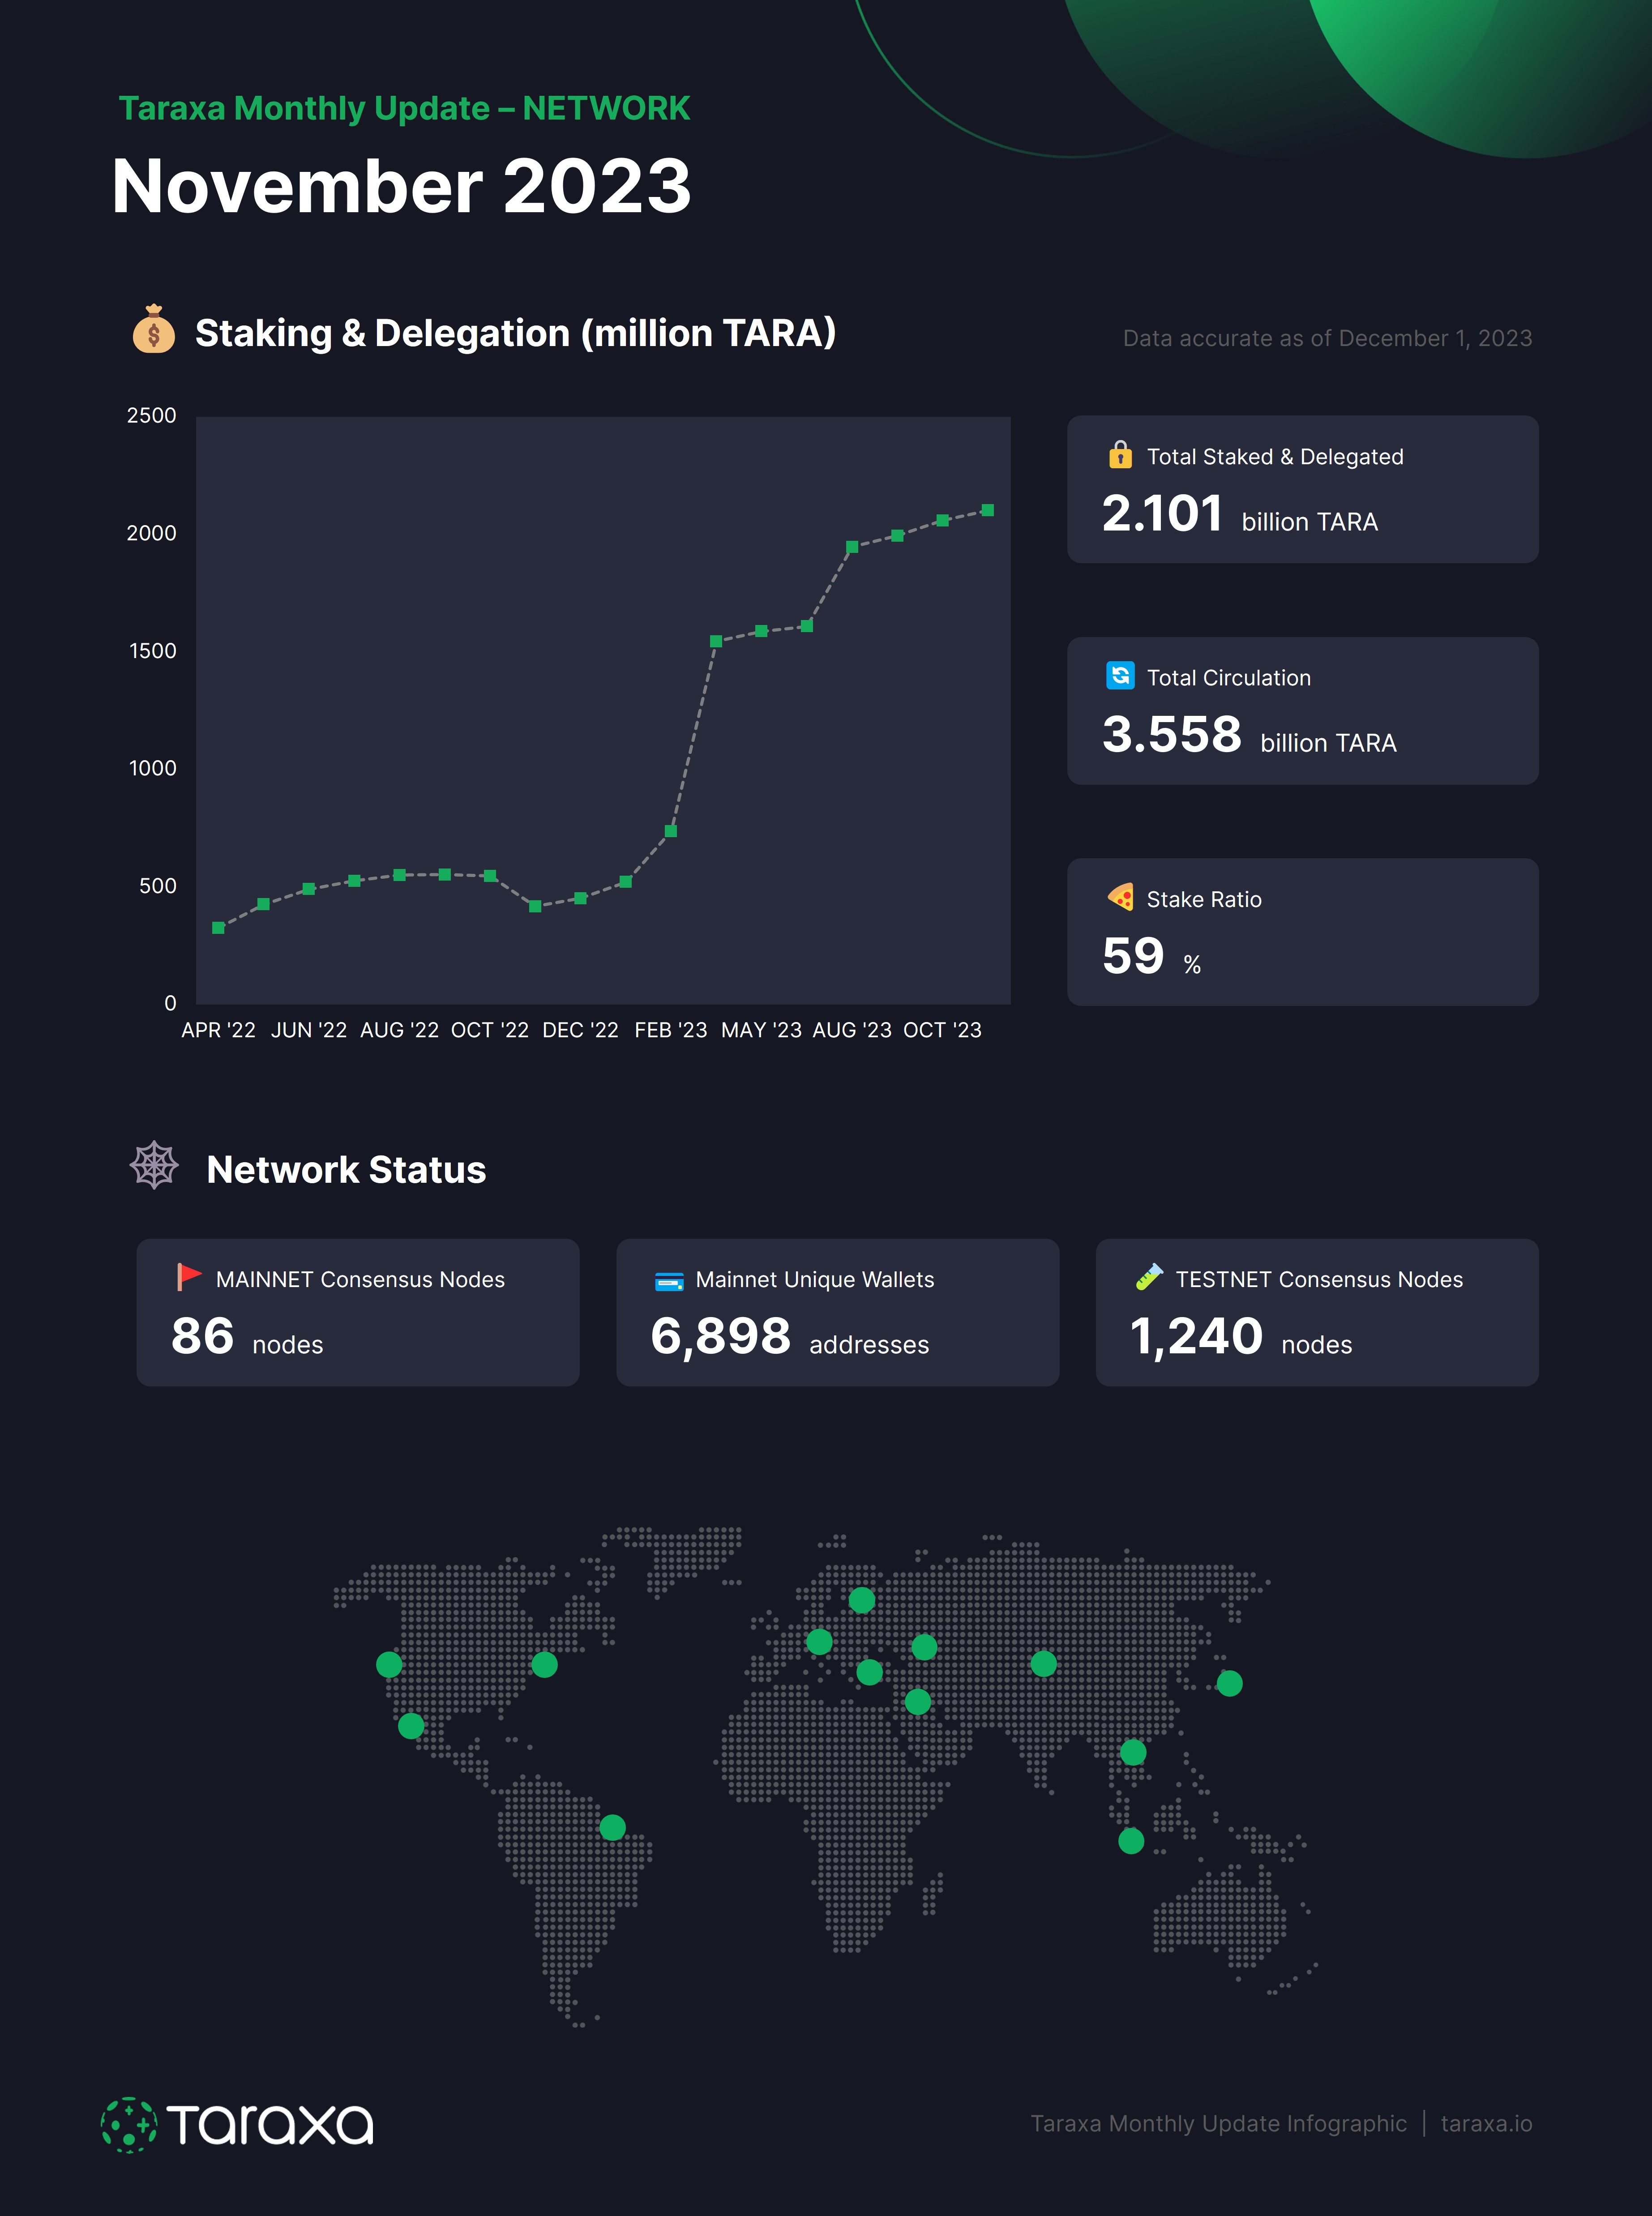
Task: Click the 2500 y-axis label
Action: point(151,415)
